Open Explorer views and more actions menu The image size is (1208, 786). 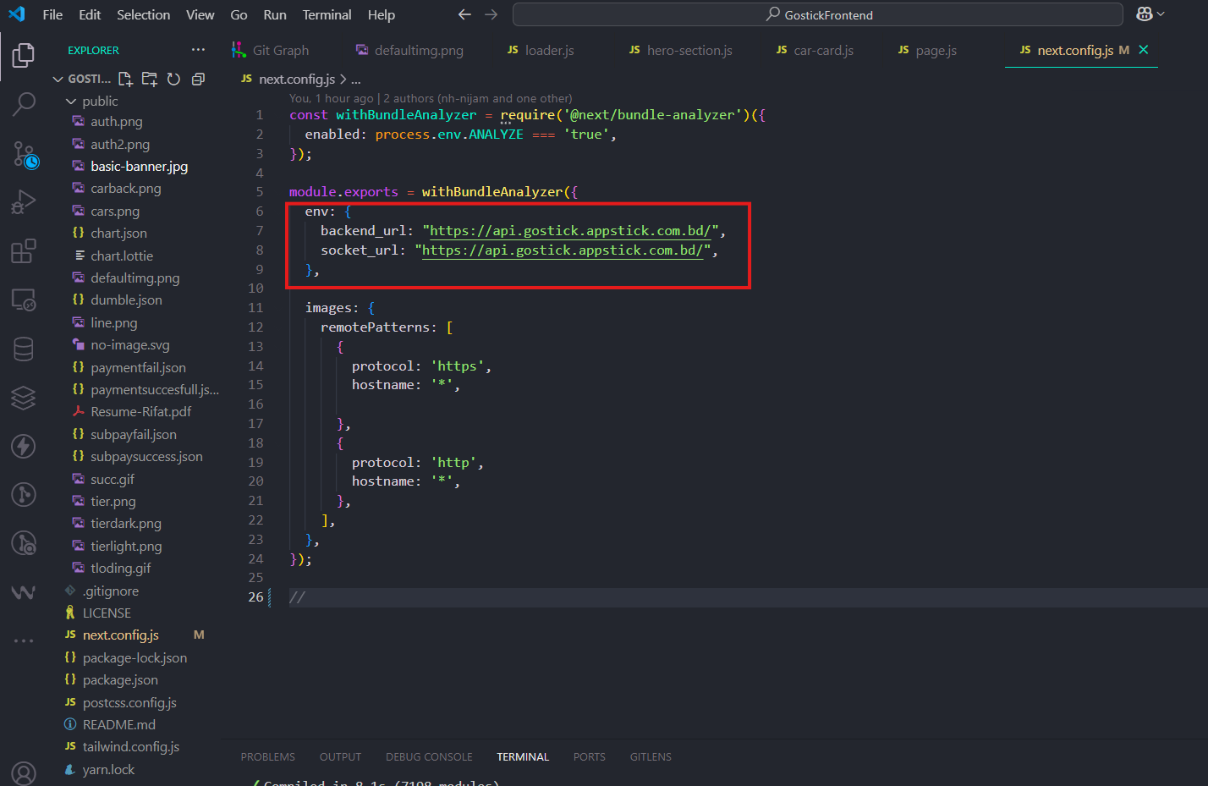(x=198, y=50)
